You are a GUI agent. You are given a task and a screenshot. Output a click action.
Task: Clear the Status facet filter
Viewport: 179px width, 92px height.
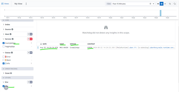tap(31, 53)
